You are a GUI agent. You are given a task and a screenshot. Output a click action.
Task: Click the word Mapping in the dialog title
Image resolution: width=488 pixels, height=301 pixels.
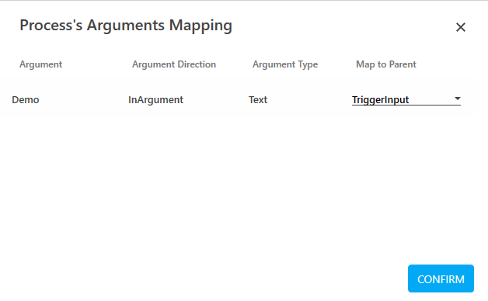click(x=200, y=26)
